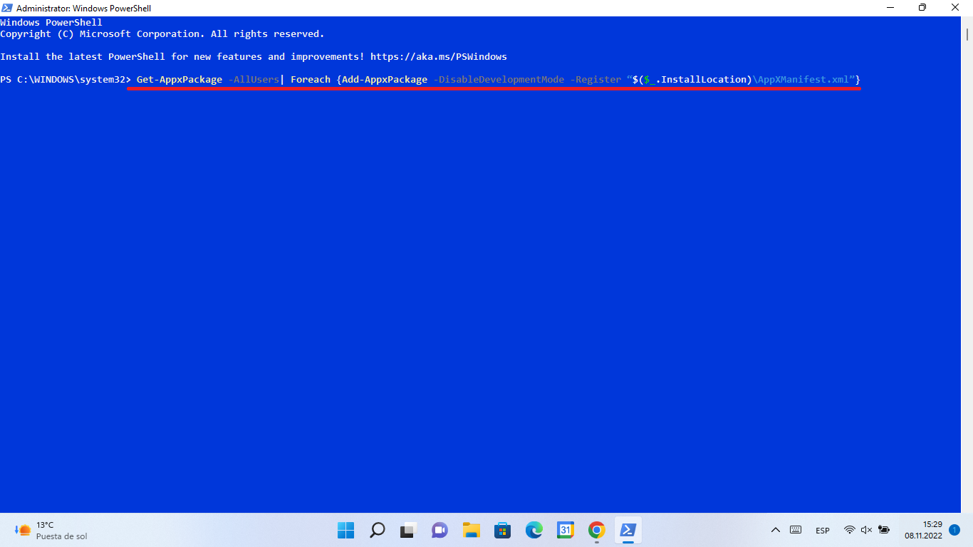The image size is (973, 547).
Task: Click the PowerShell icon in title bar
Action: pyautogui.click(x=7, y=8)
